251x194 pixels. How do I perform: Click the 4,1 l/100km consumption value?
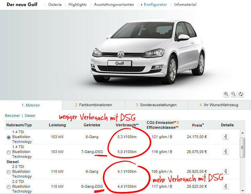(127, 171)
